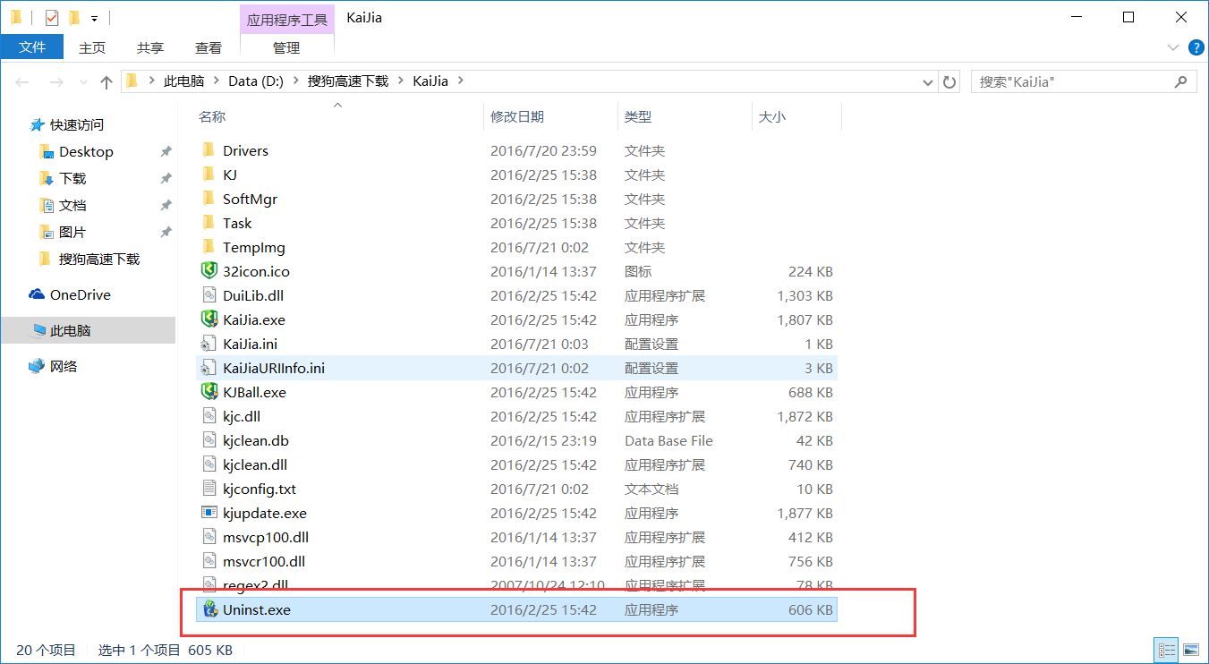
Task: Open Desktop in the navigation pane
Action: pyautogui.click(x=86, y=151)
